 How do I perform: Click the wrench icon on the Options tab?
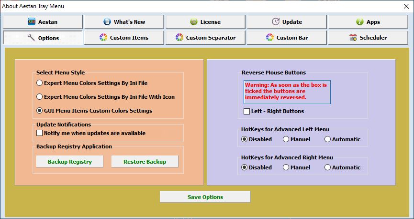point(31,38)
